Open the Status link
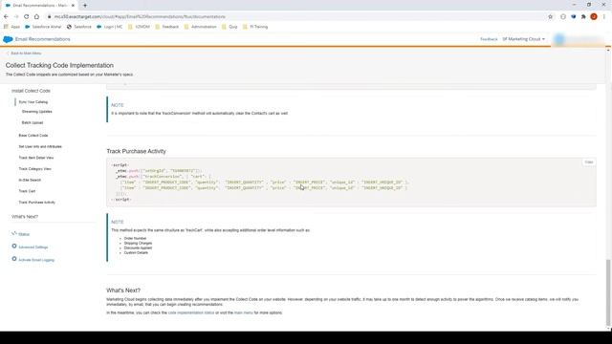Image resolution: width=612 pixels, height=344 pixels. pyautogui.click(x=24, y=234)
